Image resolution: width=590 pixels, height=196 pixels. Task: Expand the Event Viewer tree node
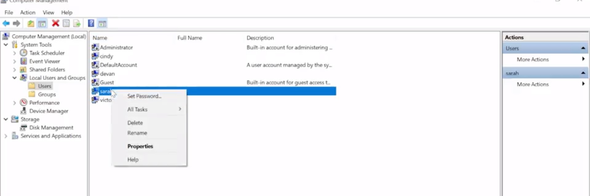point(14,61)
